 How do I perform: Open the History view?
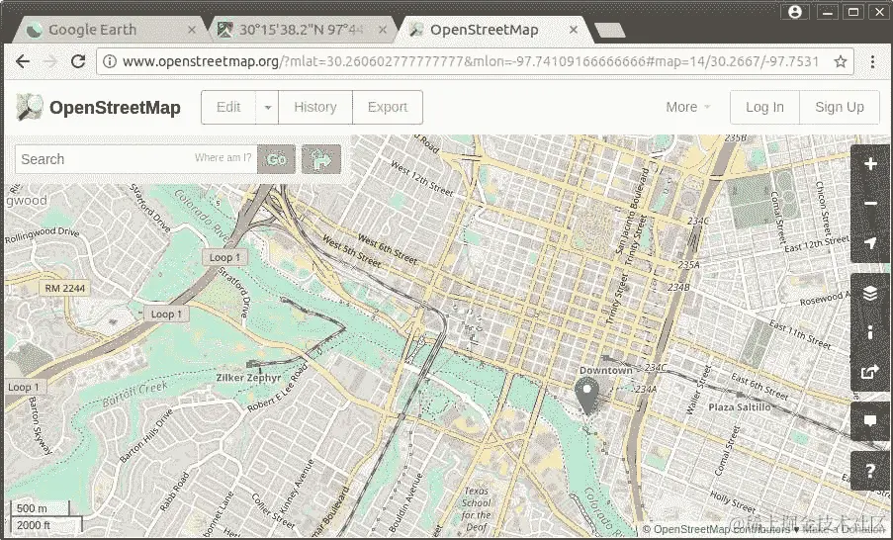[315, 107]
